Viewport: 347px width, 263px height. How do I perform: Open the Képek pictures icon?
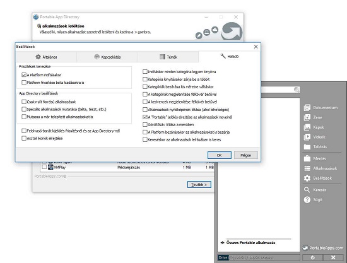click(307, 127)
